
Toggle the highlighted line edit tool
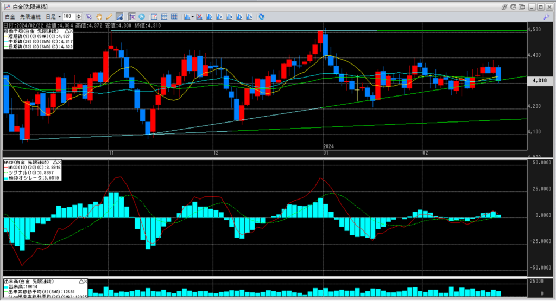coord(119,17)
